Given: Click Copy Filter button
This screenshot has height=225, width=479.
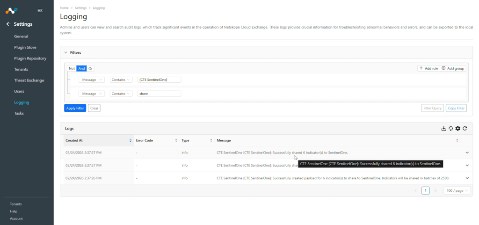Looking at the screenshot, I should (456, 108).
